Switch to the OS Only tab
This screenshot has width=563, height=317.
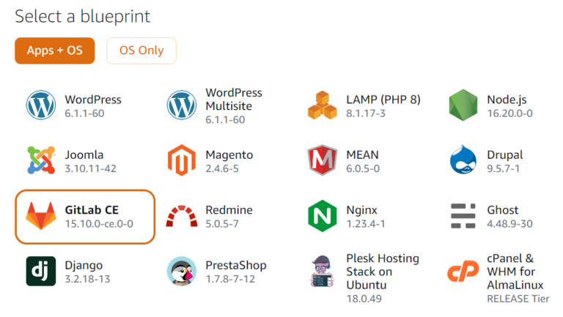coord(141,51)
